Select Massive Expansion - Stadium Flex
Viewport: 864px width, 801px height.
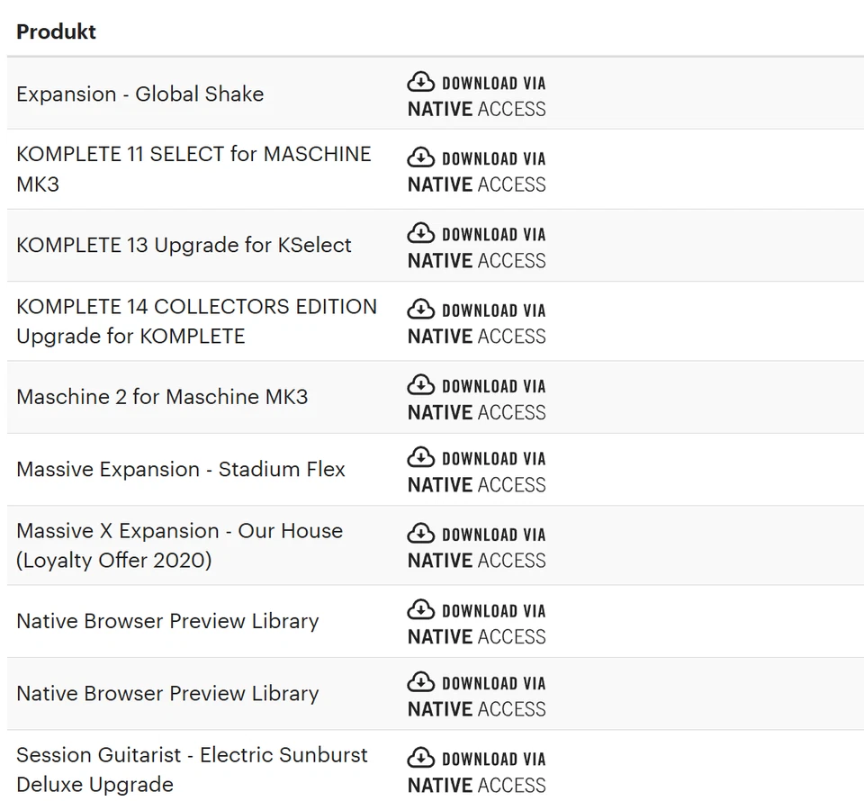point(181,469)
